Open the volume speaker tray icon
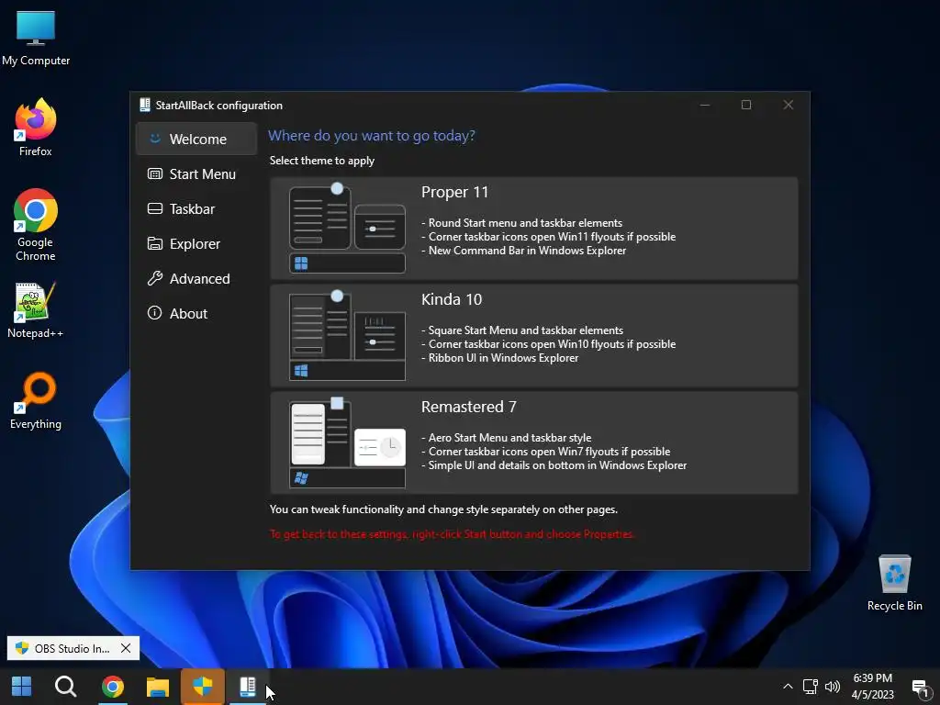Image resolution: width=940 pixels, height=705 pixels. (833, 687)
